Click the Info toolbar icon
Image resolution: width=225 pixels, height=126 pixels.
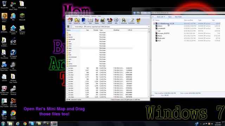116,21
